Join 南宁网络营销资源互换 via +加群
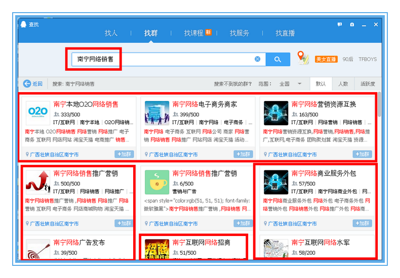400x278 pixels. 362,154
